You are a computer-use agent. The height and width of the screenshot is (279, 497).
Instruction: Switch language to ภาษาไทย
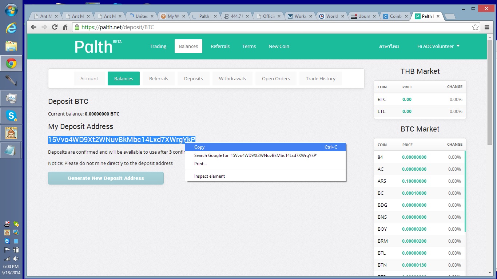tap(389, 46)
